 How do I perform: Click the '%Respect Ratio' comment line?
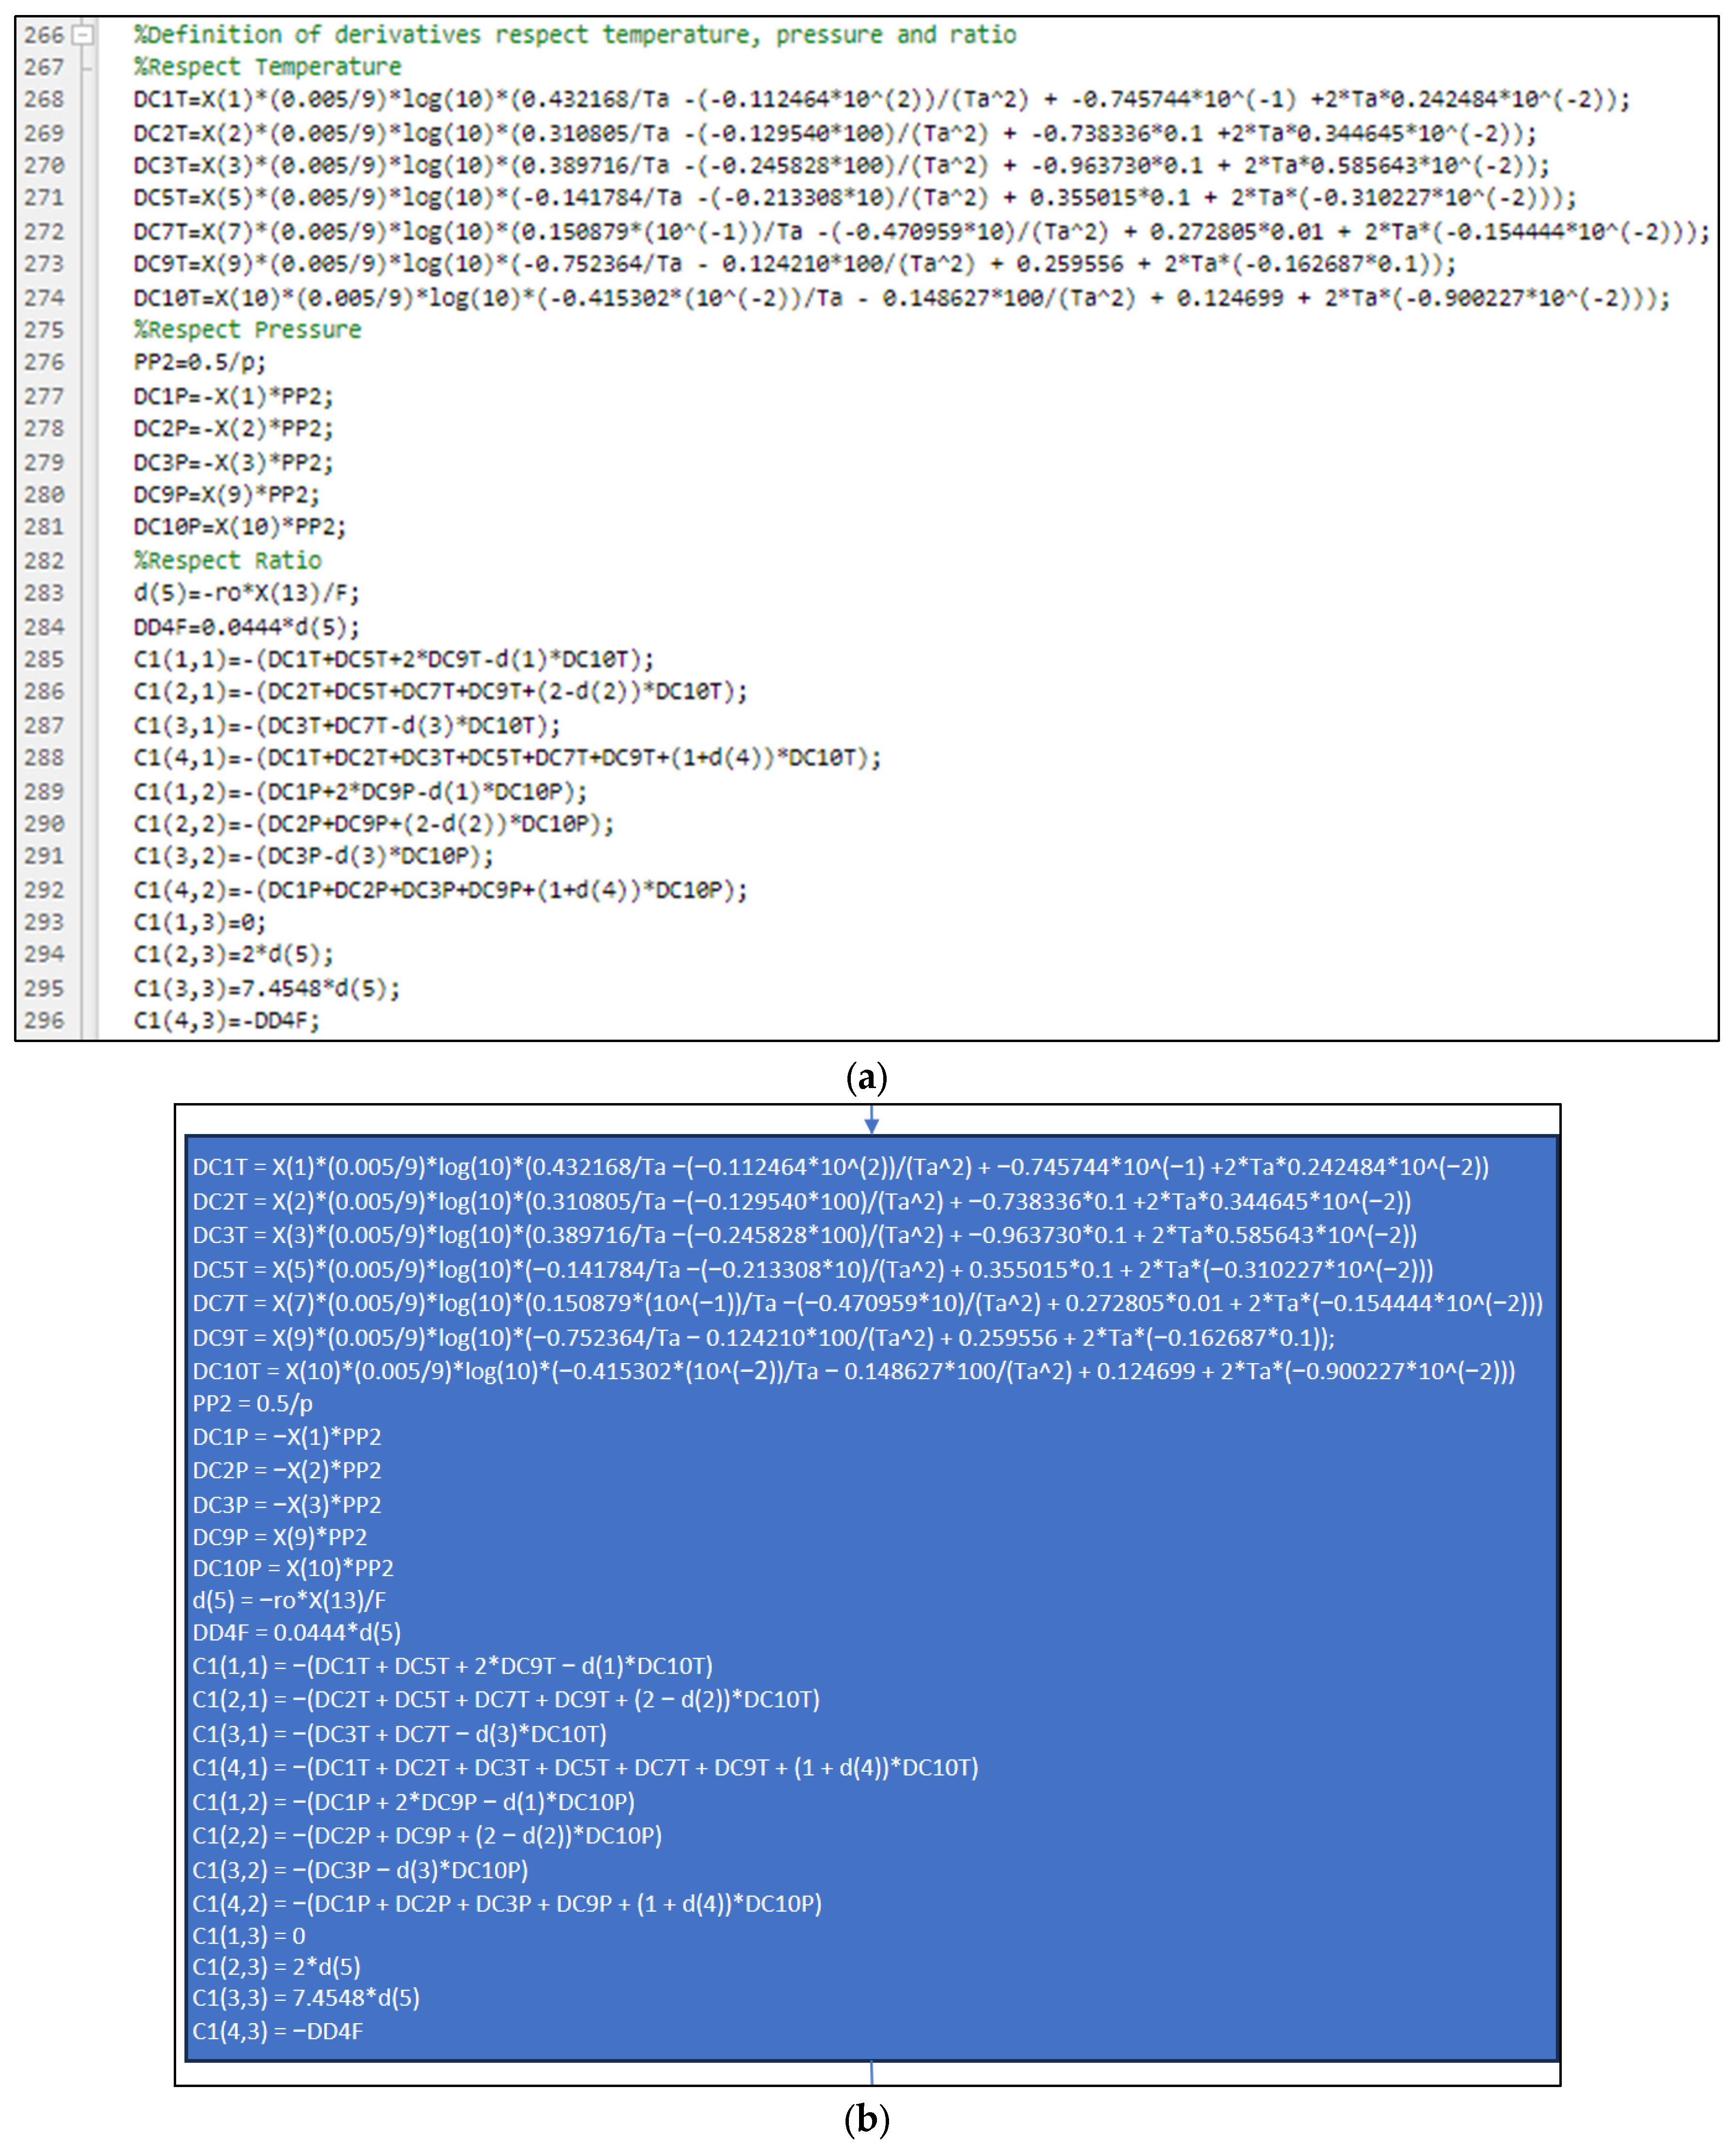[x=228, y=561]
